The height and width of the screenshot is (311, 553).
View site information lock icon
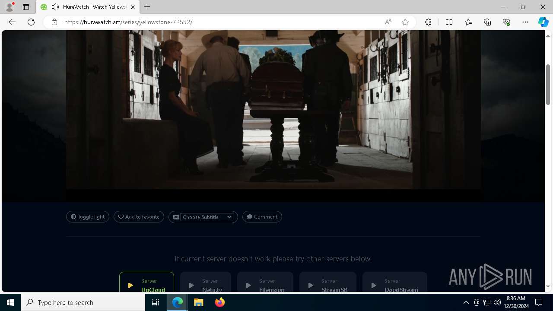(54, 22)
